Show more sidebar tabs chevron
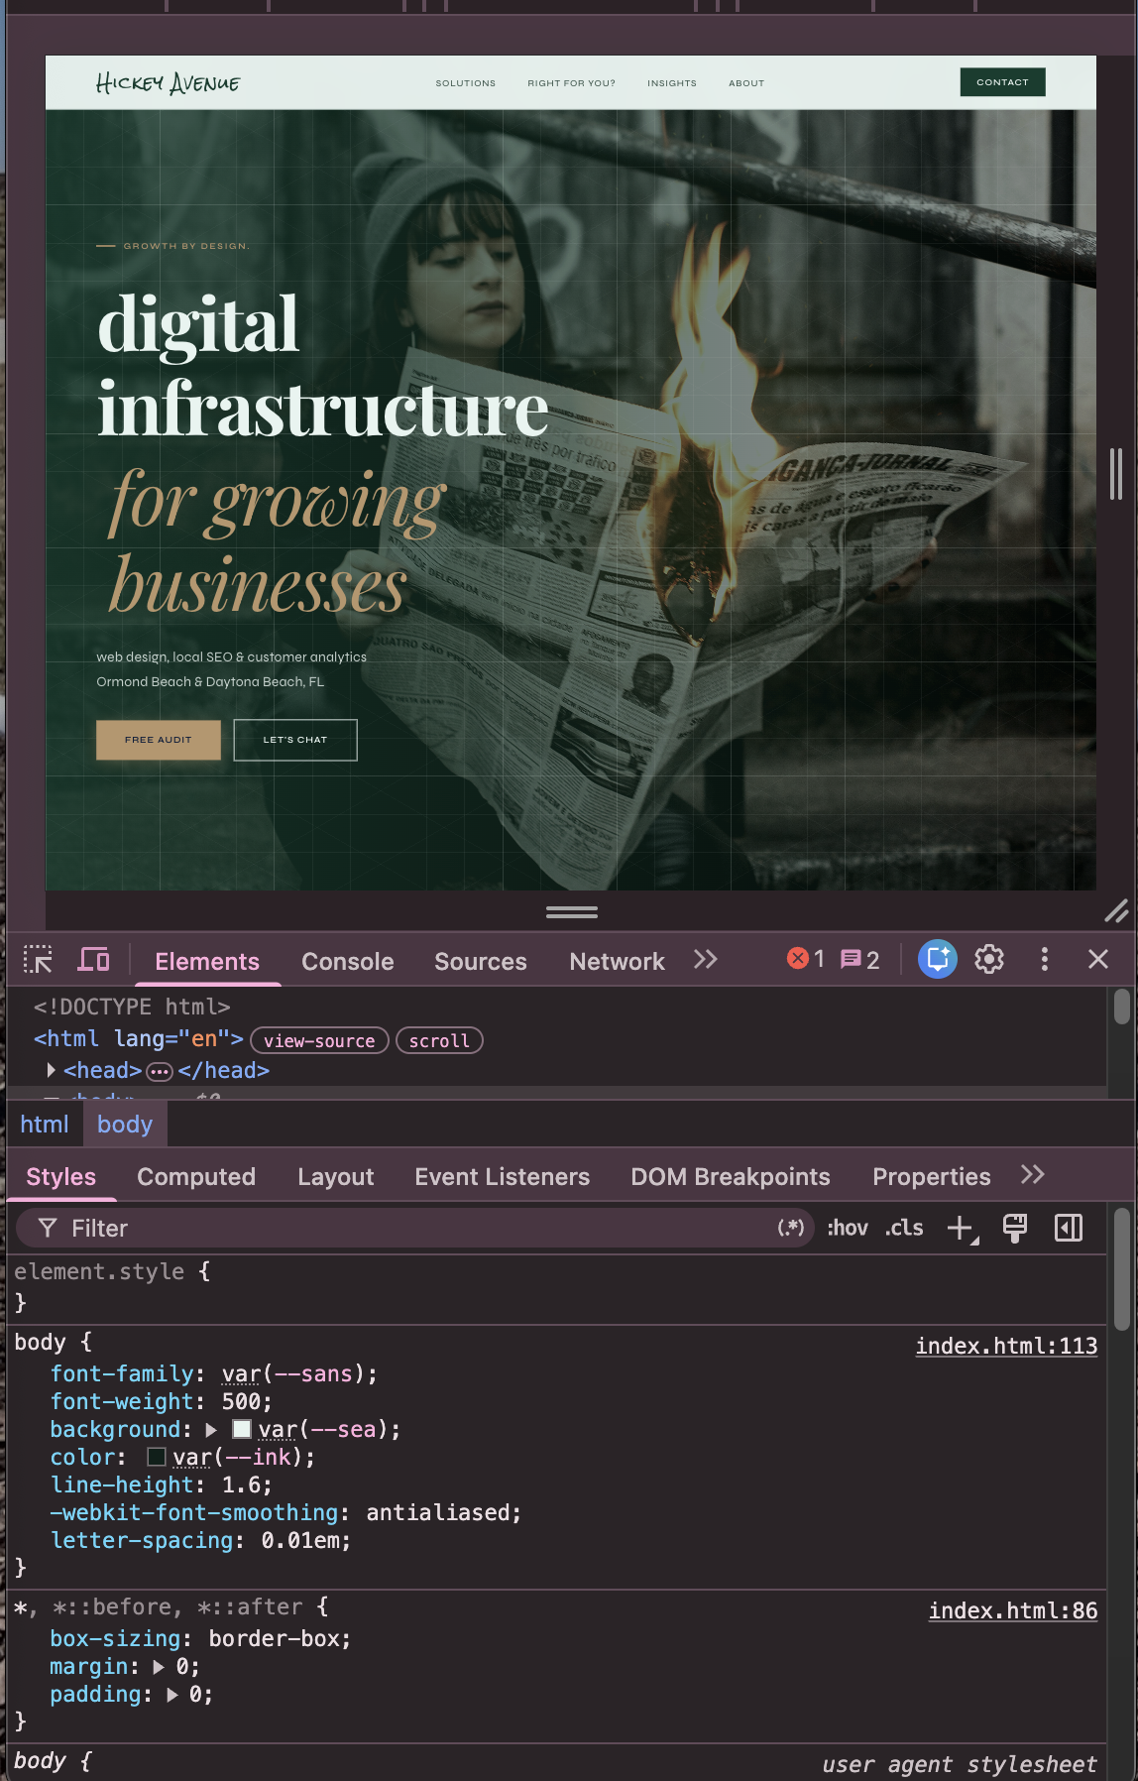This screenshot has height=1781, width=1138. click(1033, 1175)
